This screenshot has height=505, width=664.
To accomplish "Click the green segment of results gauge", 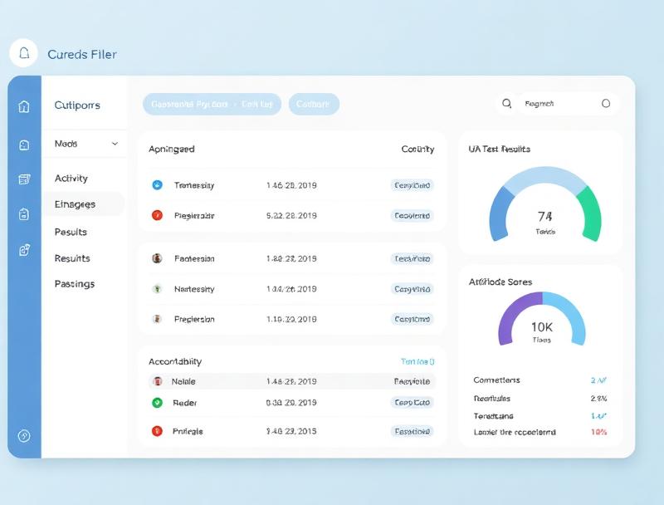I will pos(590,213).
